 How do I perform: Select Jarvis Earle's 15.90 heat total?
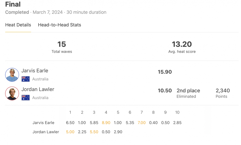[165, 72]
